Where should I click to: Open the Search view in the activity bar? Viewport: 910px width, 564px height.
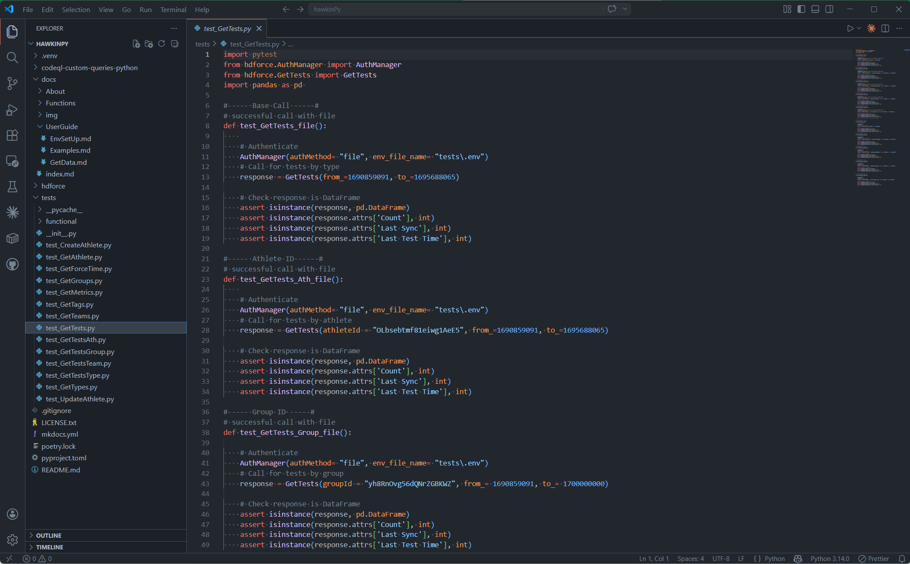(x=12, y=57)
